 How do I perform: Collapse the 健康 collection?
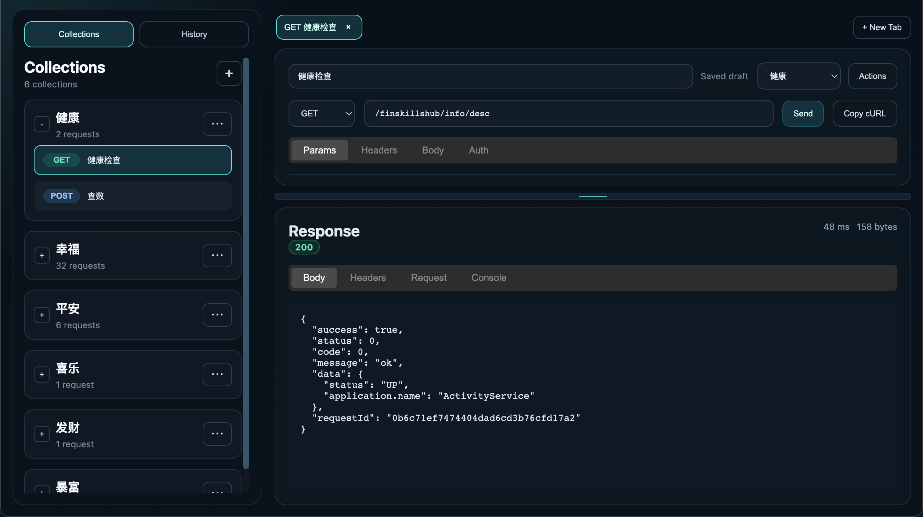42,124
